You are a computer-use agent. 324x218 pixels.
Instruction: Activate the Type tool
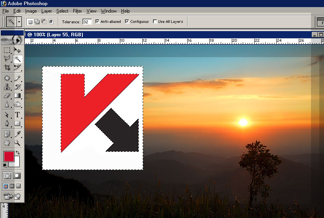(x=17, y=115)
